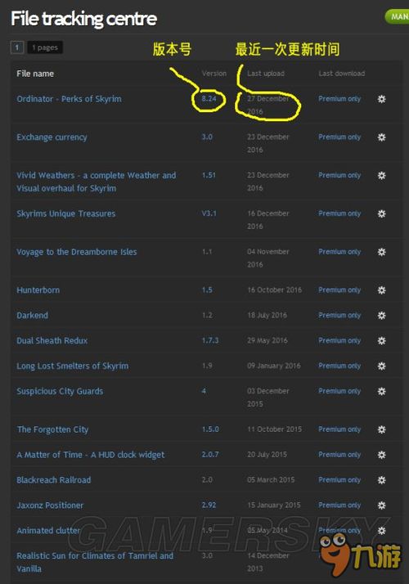Click gear icon beside Exchange currency
Image resolution: width=409 pixels, height=584 pixels.
[381, 137]
